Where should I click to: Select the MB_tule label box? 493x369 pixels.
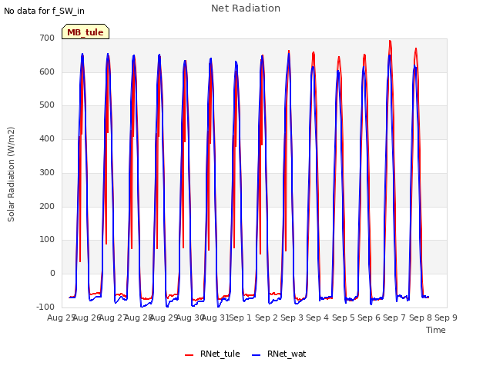(86, 32)
